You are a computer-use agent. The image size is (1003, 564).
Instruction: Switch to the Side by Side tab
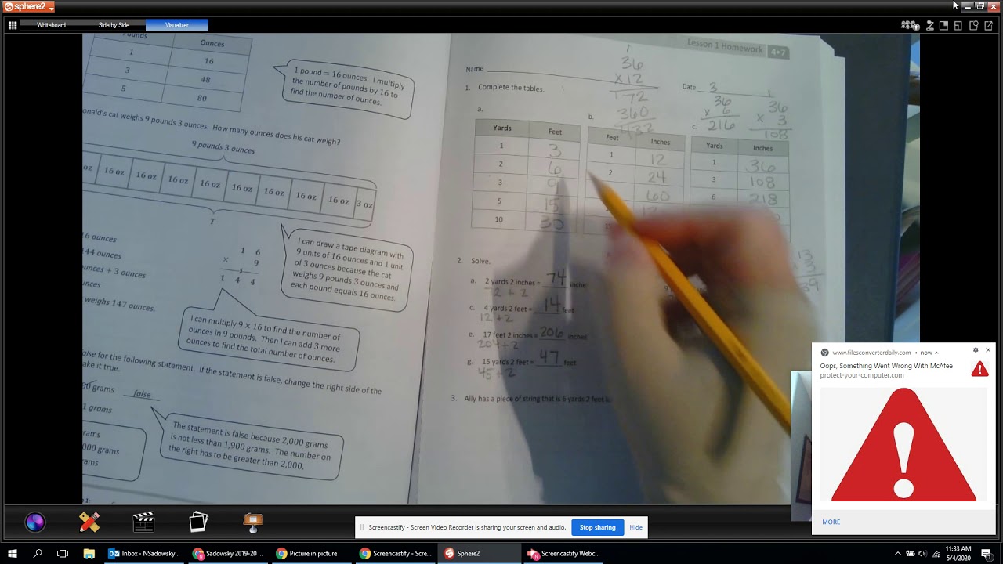[114, 25]
